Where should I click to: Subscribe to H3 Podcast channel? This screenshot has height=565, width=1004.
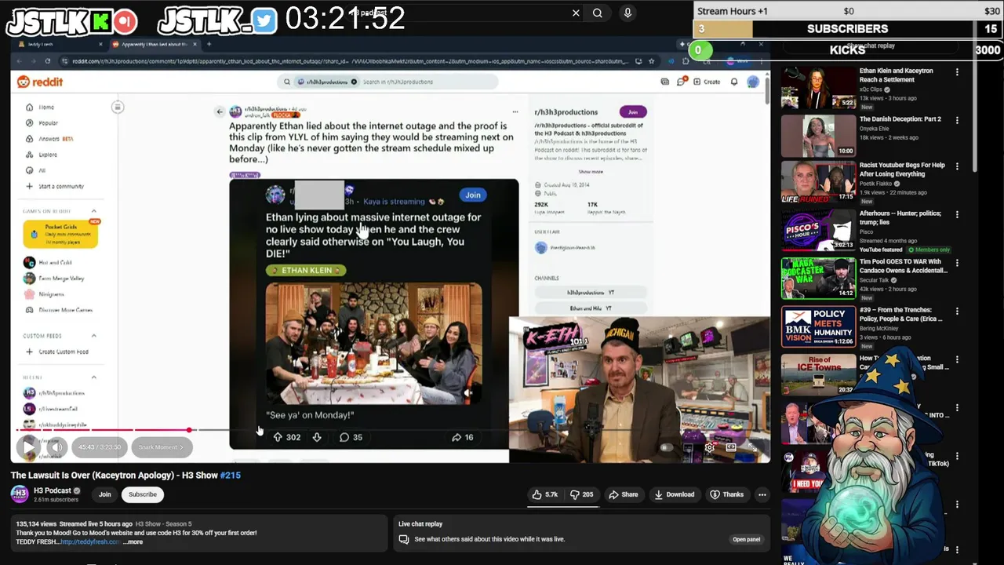coord(143,494)
